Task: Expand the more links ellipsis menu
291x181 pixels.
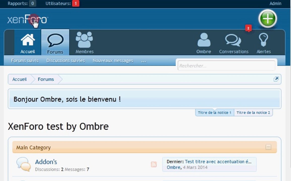Action: click(143, 61)
